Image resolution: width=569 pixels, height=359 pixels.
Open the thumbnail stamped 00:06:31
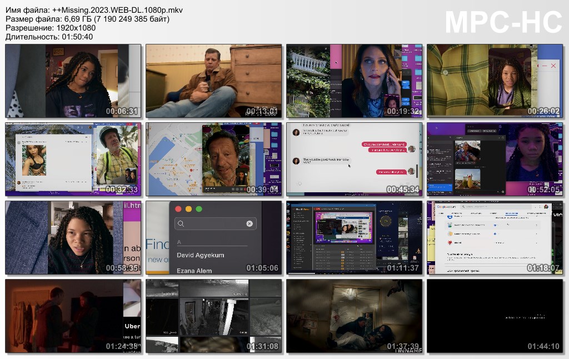73,81
